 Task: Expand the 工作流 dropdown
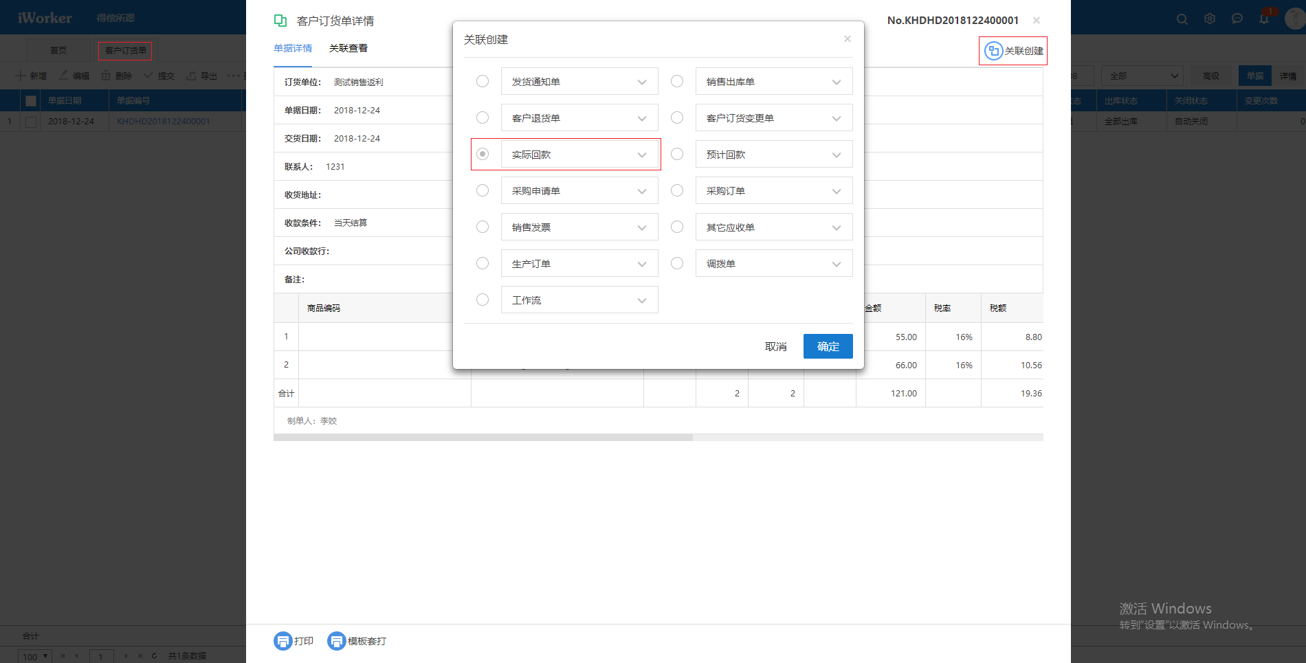579,300
